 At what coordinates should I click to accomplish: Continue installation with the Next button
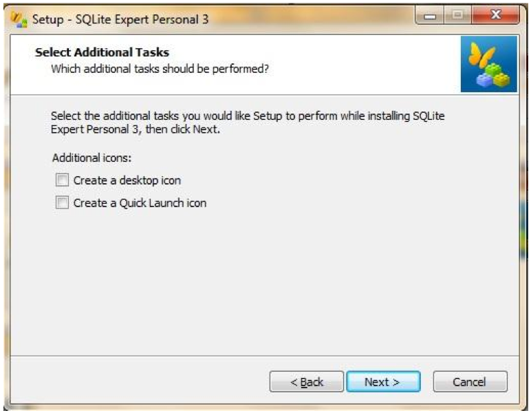[383, 382]
